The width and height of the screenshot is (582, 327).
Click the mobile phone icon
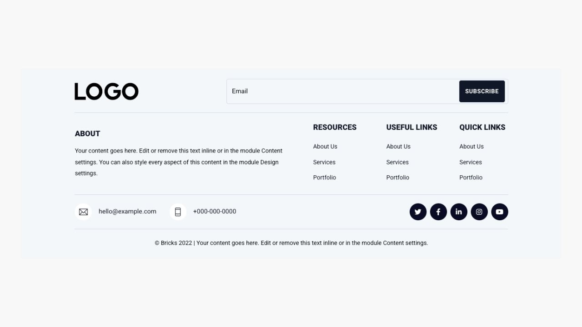(x=178, y=212)
